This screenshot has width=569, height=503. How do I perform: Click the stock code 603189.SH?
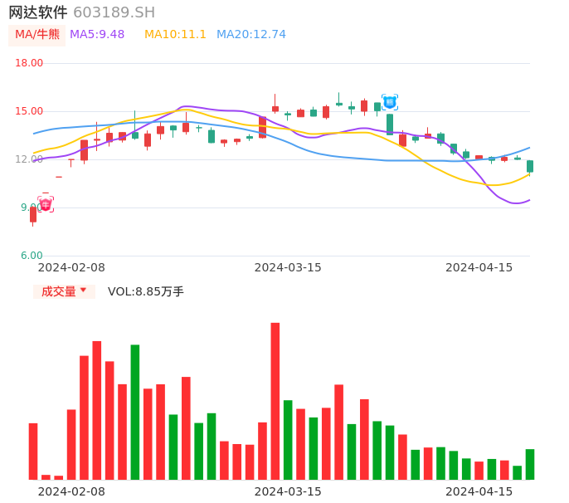(114, 12)
